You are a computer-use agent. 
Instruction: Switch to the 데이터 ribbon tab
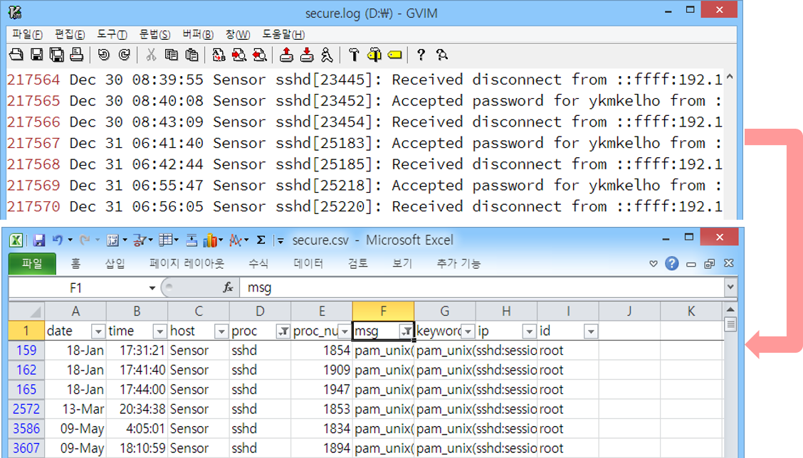tap(308, 264)
